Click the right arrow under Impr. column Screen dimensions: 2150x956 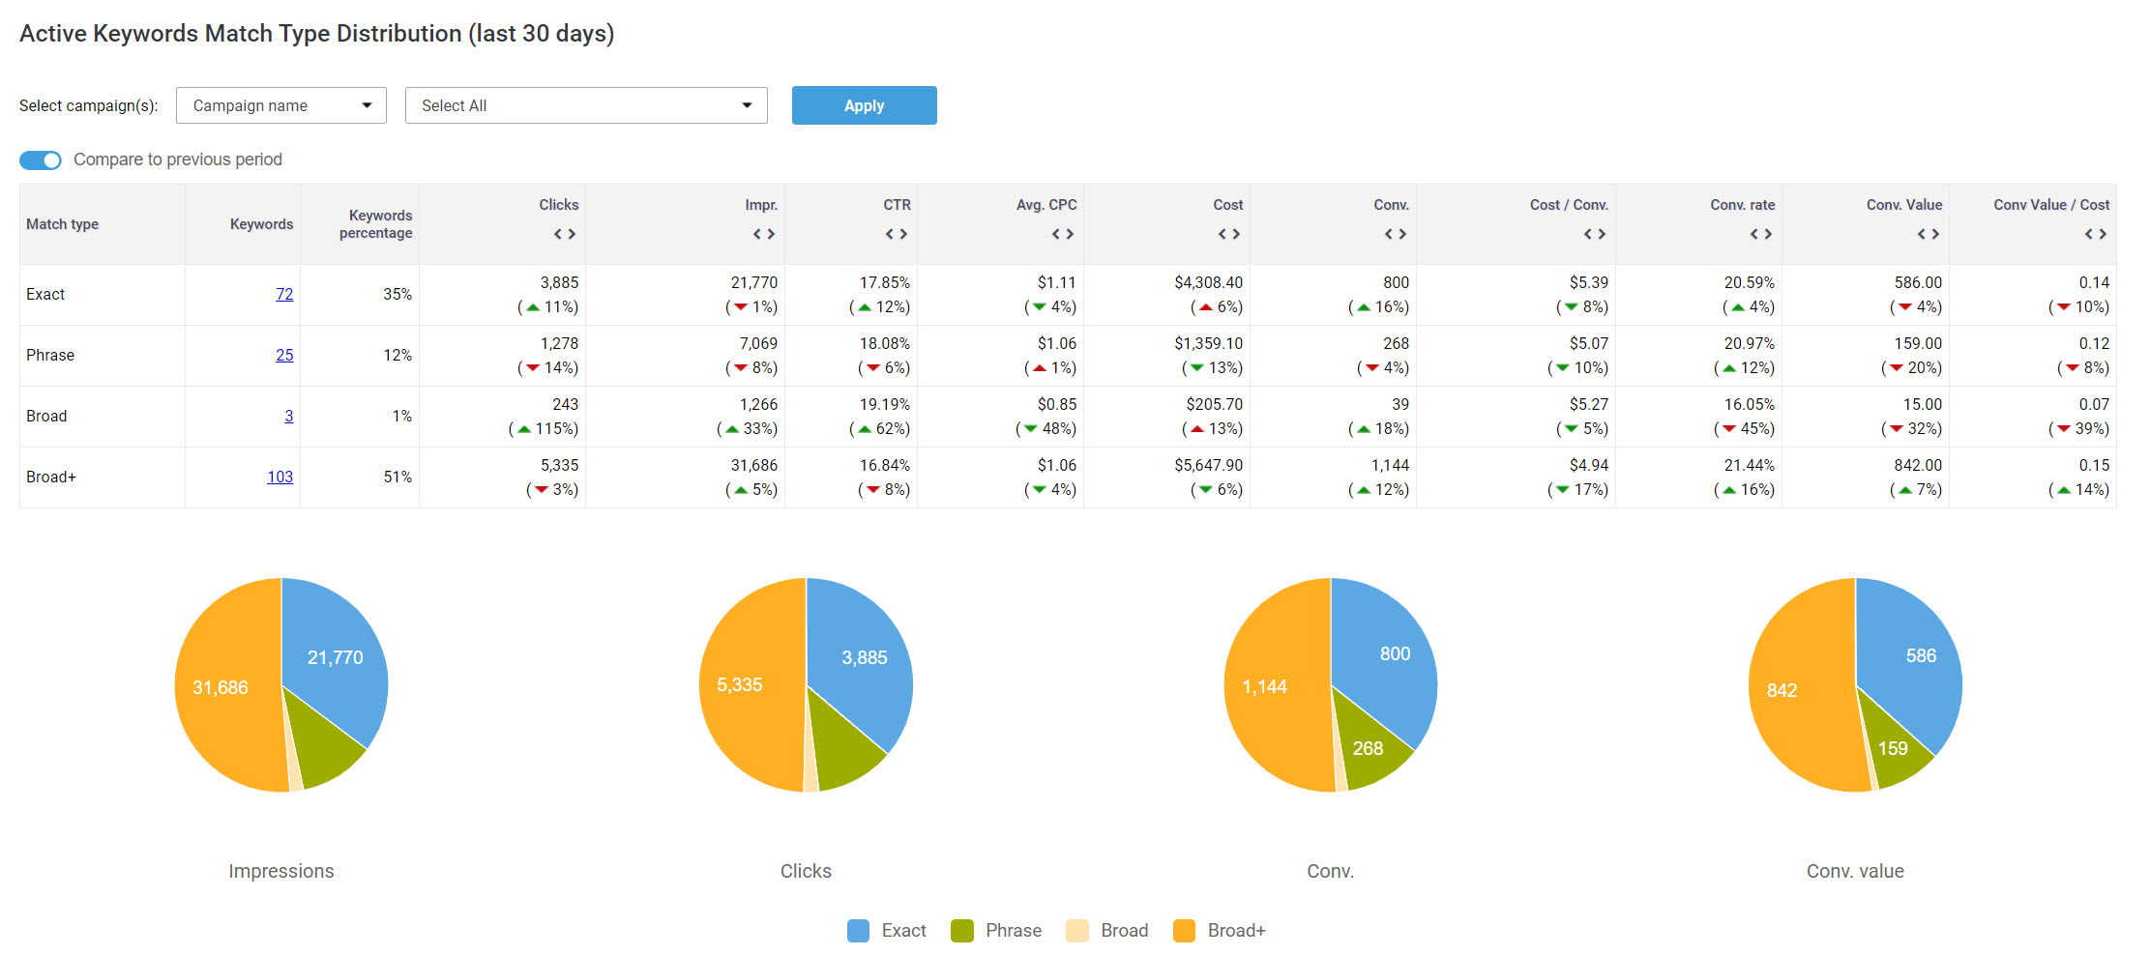click(x=771, y=234)
